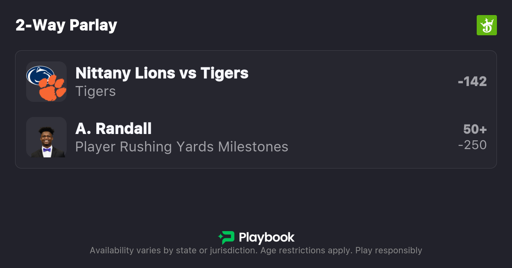The image size is (512, 268).
Task: Select the 50+ milestone value
Action: coord(475,129)
